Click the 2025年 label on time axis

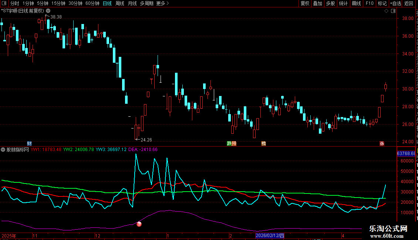click(9, 236)
